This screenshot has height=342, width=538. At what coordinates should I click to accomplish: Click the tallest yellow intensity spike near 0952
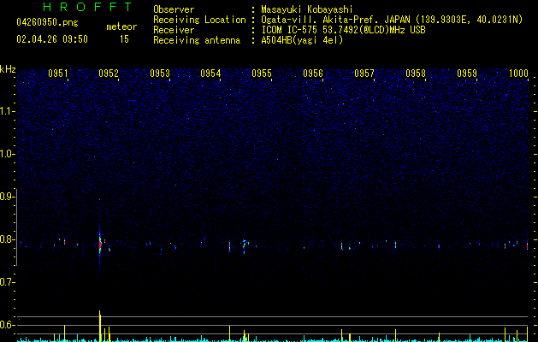[x=100, y=326]
